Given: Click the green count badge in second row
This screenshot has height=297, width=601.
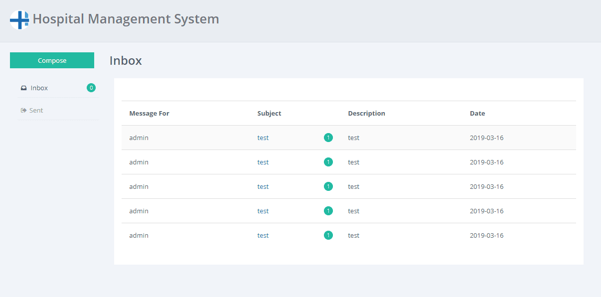Looking at the screenshot, I should click(x=328, y=162).
